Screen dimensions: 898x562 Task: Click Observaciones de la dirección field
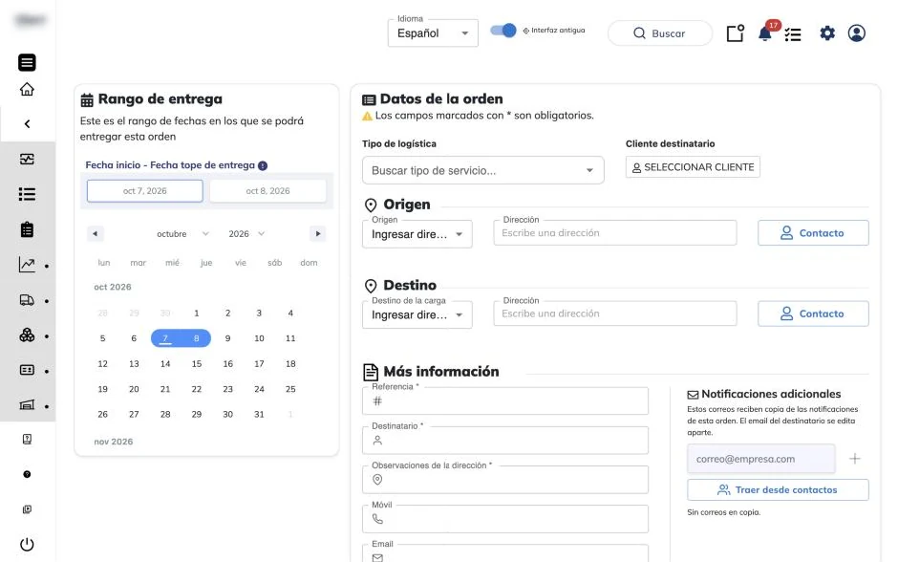(x=505, y=480)
